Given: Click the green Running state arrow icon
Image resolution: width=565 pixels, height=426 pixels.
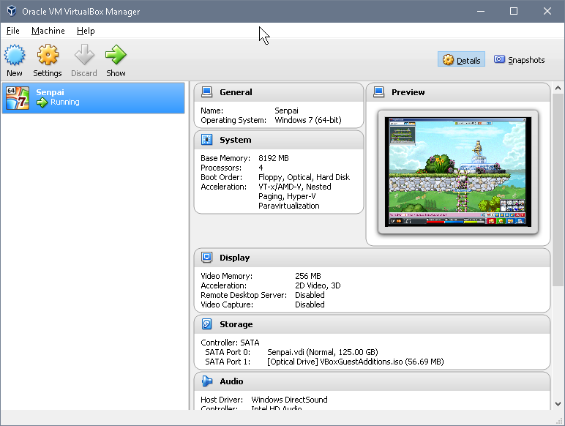Looking at the screenshot, I should point(42,102).
